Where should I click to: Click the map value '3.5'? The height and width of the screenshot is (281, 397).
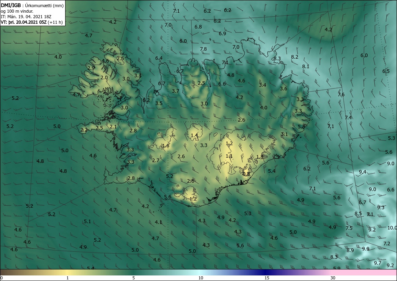coord(159,103)
